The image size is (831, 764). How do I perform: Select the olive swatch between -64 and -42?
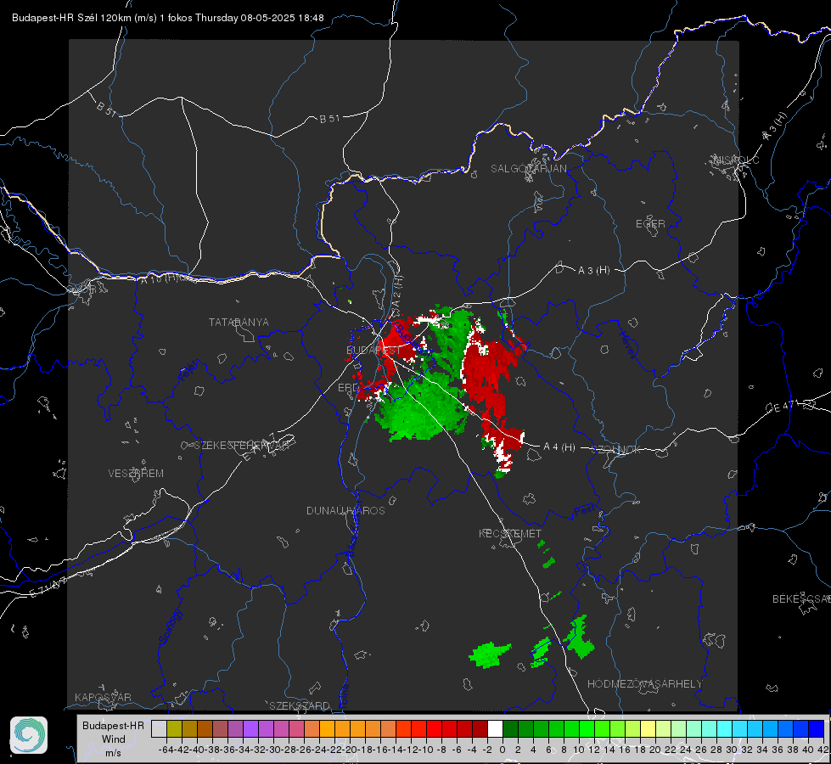click(174, 728)
